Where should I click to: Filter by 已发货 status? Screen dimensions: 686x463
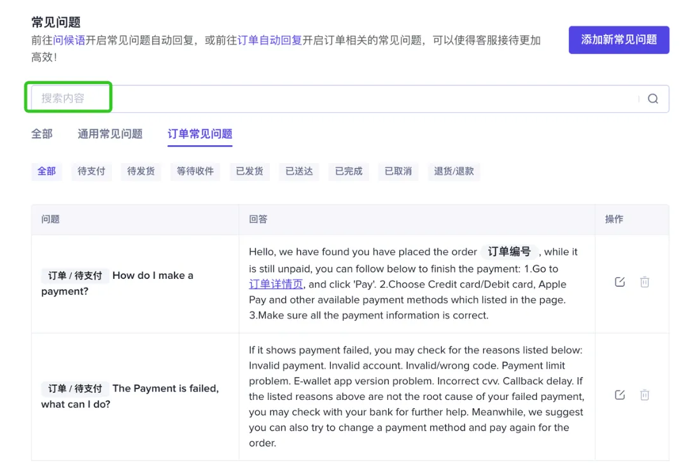pos(250,171)
